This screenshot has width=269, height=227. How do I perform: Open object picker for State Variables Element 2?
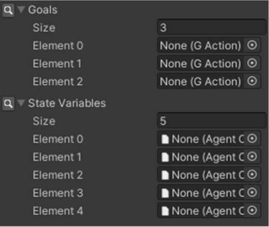[x=252, y=175]
